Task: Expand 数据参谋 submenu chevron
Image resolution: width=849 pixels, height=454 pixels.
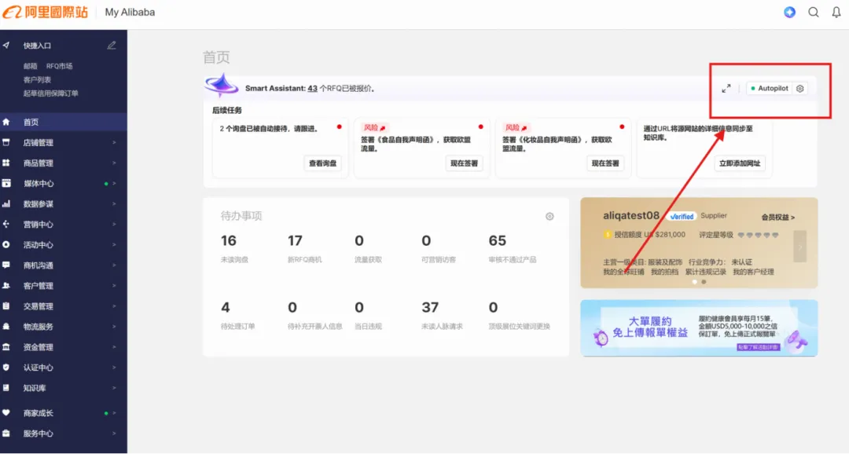Action: pos(114,204)
